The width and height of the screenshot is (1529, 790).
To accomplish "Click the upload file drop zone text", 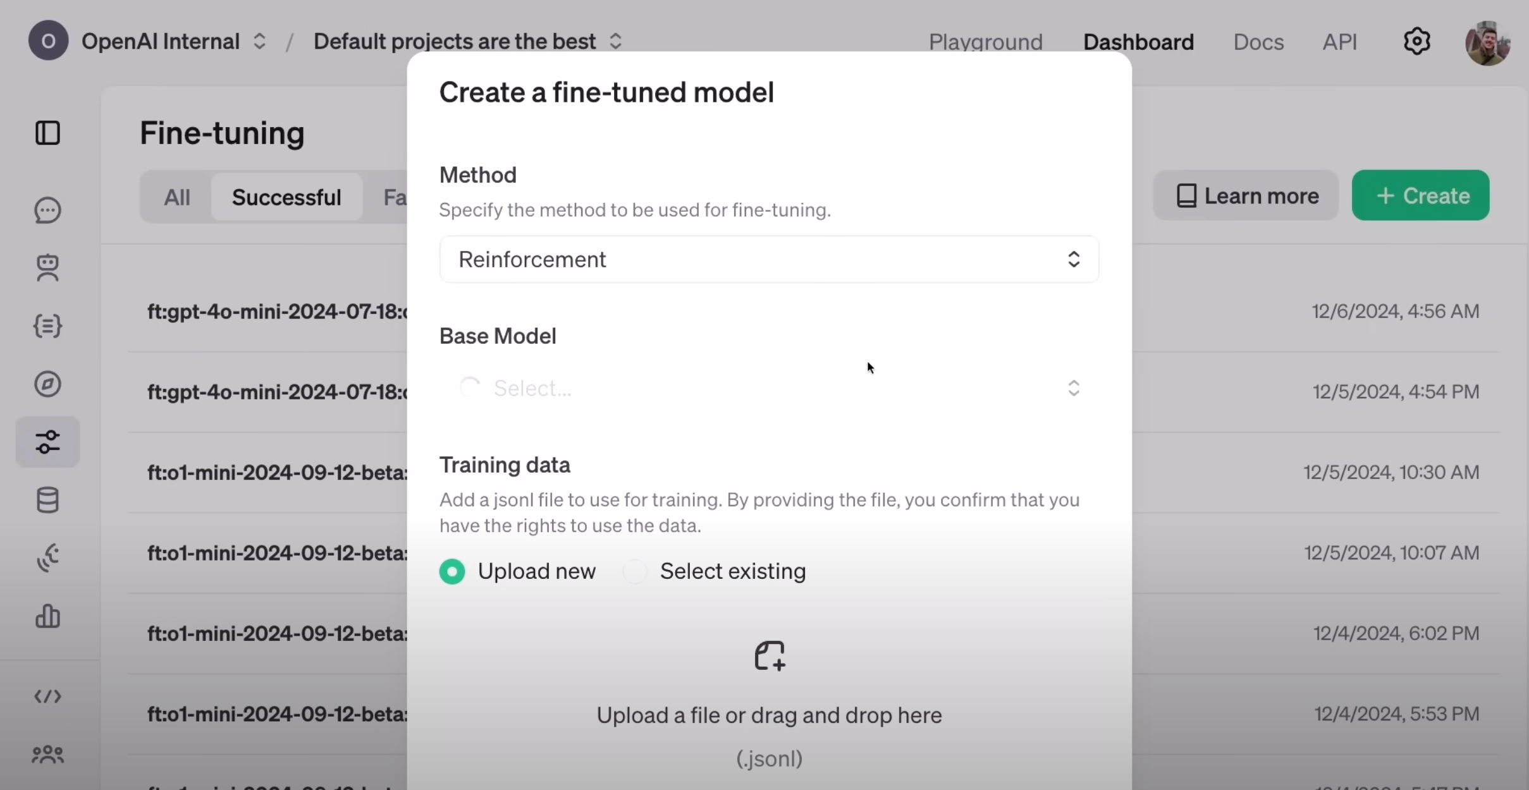I will [x=769, y=715].
